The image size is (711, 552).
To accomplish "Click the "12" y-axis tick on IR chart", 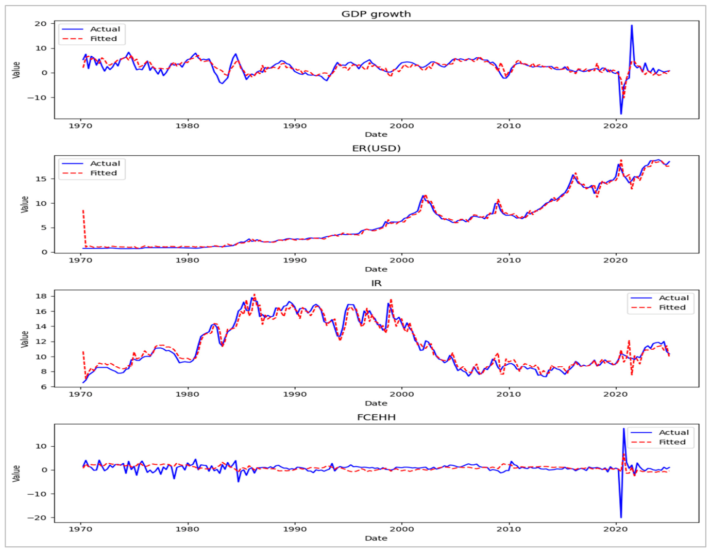I will coord(41,342).
